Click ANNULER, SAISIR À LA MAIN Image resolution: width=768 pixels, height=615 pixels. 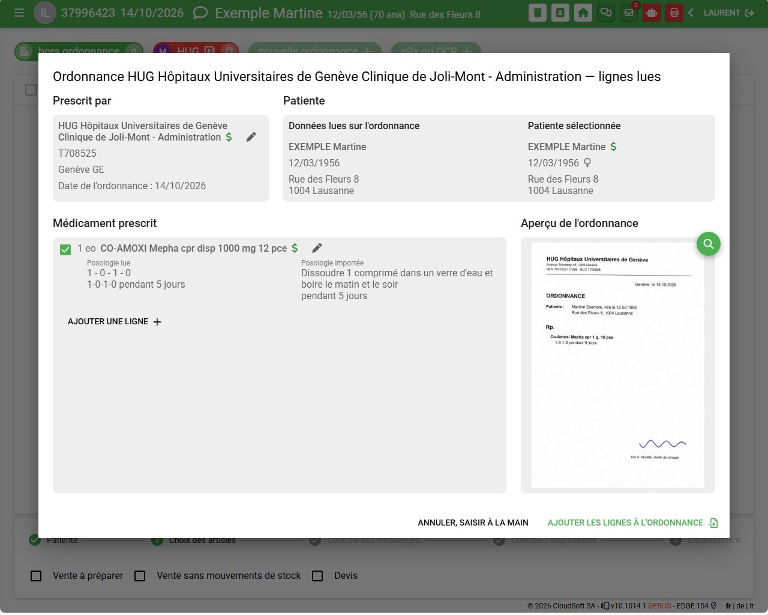click(x=473, y=523)
